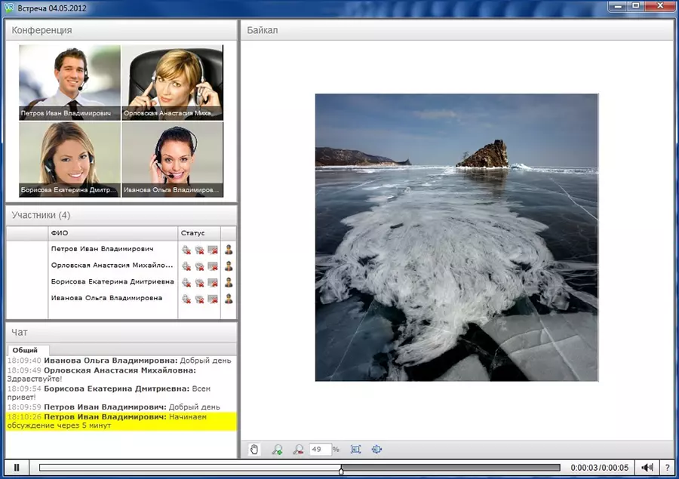Toggle the first status icon for Петров Иван

pos(186,250)
